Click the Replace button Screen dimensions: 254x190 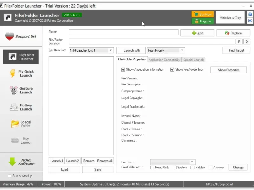pos(233,33)
